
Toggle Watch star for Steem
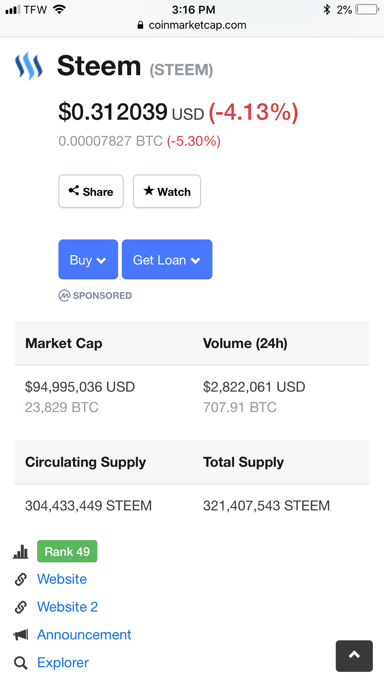click(x=167, y=191)
